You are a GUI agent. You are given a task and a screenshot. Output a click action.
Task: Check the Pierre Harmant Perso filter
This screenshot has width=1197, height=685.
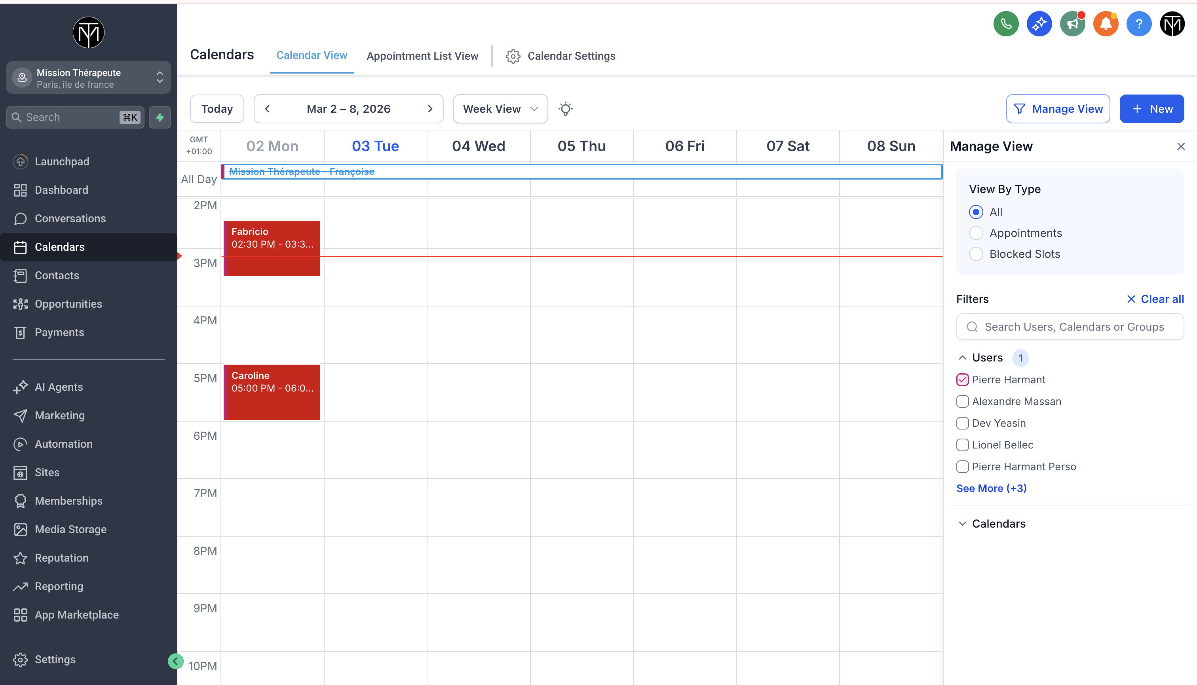pyautogui.click(x=963, y=467)
